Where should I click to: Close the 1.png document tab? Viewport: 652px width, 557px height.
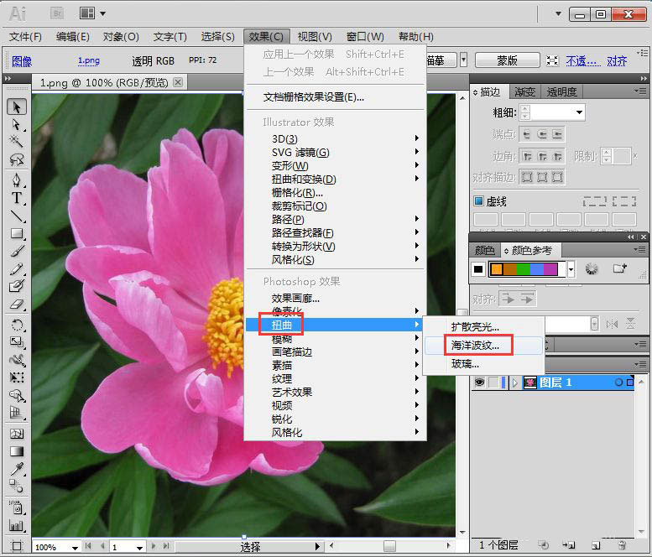(x=178, y=82)
